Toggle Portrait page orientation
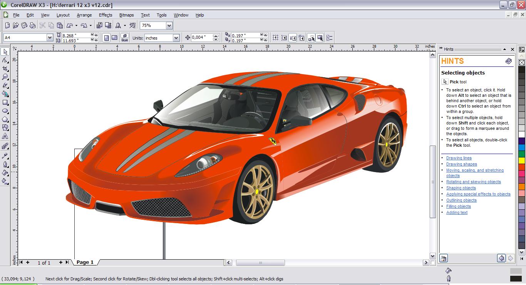This screenshot has height=285, width=526. coord(106,38)
